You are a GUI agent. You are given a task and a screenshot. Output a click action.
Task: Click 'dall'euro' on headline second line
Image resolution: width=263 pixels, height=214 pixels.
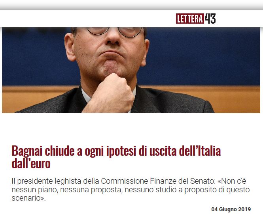click(x=31, y=164)
